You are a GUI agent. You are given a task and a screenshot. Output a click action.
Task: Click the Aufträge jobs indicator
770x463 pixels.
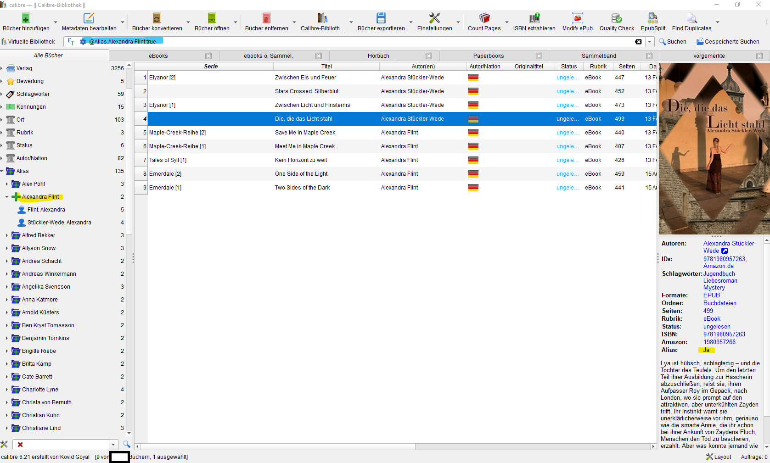tap(754, 457)
